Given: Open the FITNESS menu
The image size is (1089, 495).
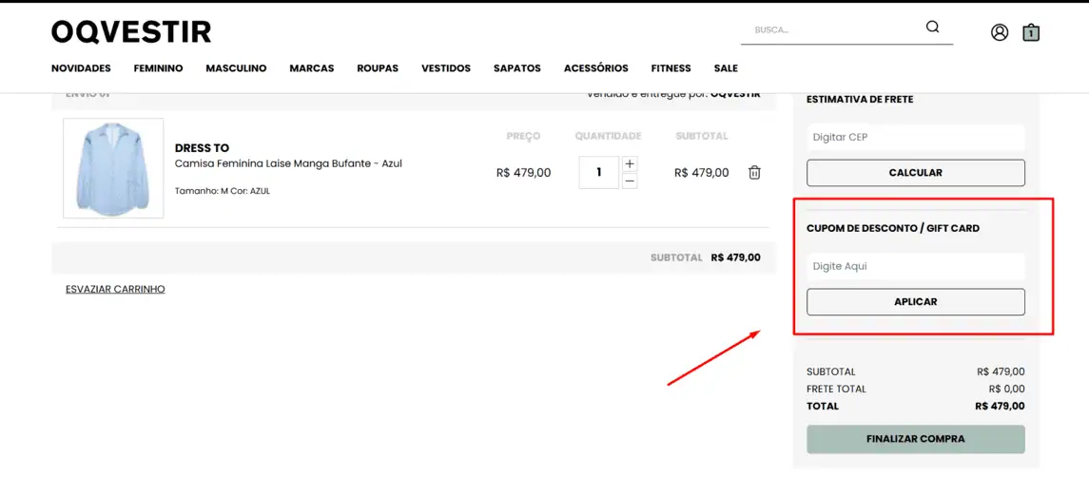Looking at the screenshot, I should point(671,68).
